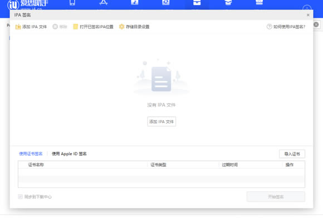Open the 'How to use IPA signing' help link

coord(286,27)
